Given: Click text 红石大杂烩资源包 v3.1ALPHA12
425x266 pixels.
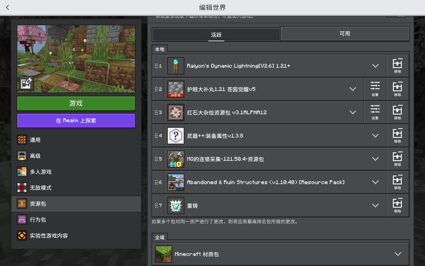Looking at the screenshot, I should point(227,113).
